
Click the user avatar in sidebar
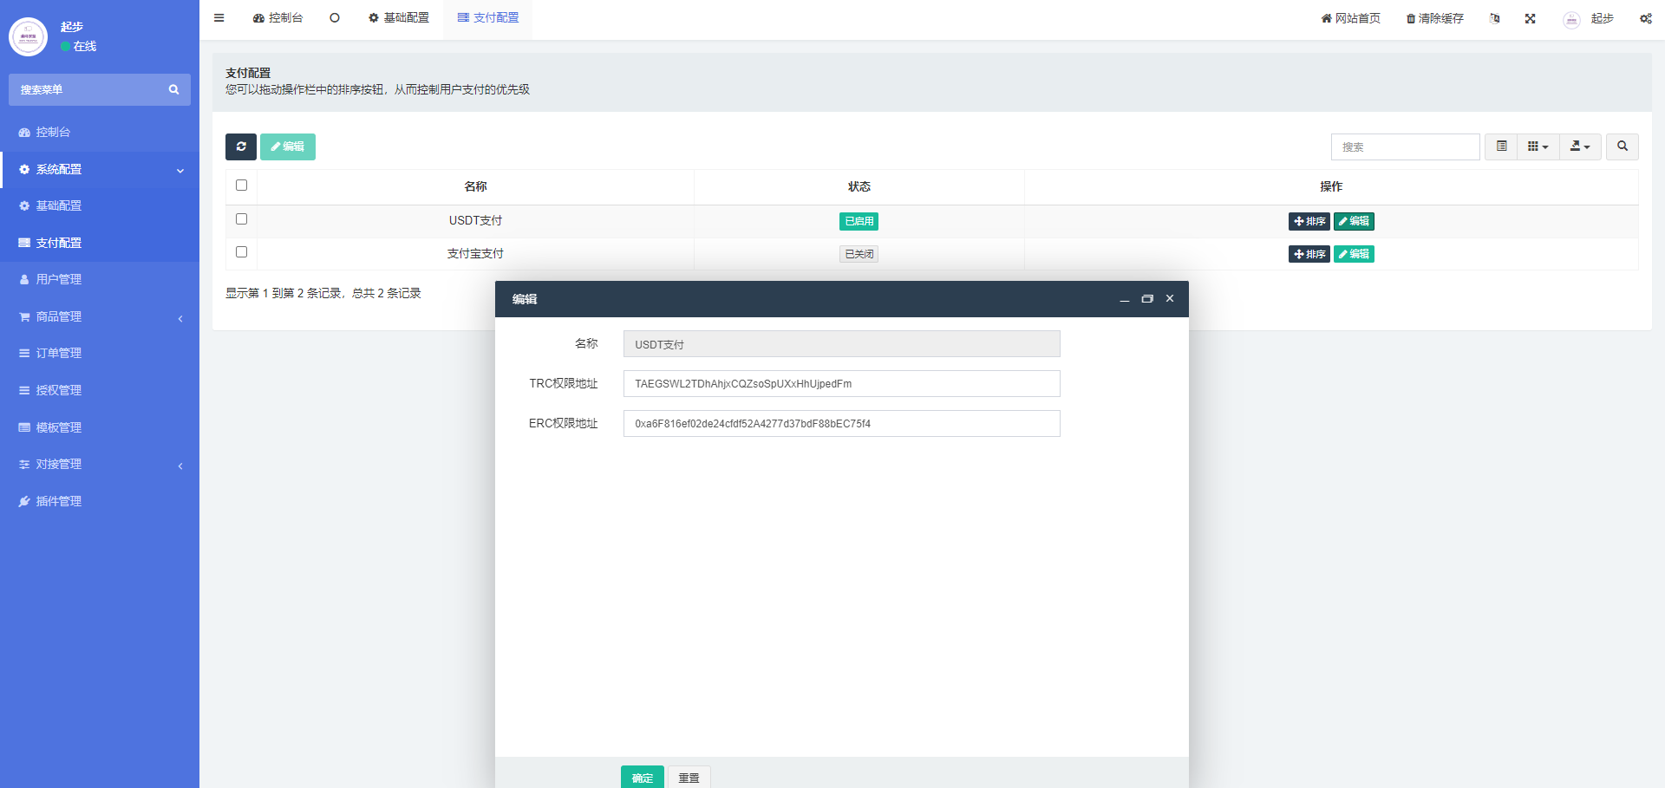(28, 36)
